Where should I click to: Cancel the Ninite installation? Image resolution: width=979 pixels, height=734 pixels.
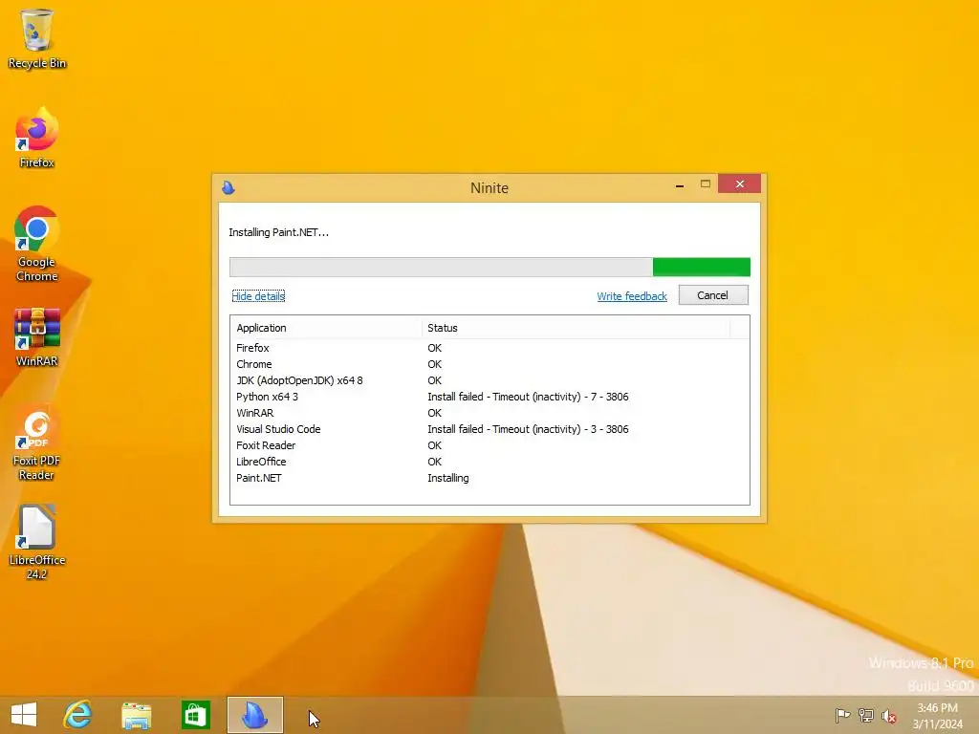click(x=713, y=295)
